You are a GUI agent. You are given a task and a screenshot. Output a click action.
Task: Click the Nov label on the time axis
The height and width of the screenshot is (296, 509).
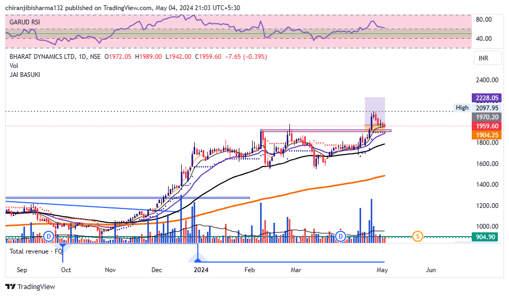click(x=111, y=270)
